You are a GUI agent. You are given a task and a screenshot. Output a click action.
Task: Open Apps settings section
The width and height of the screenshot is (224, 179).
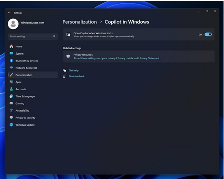point(33,82)
